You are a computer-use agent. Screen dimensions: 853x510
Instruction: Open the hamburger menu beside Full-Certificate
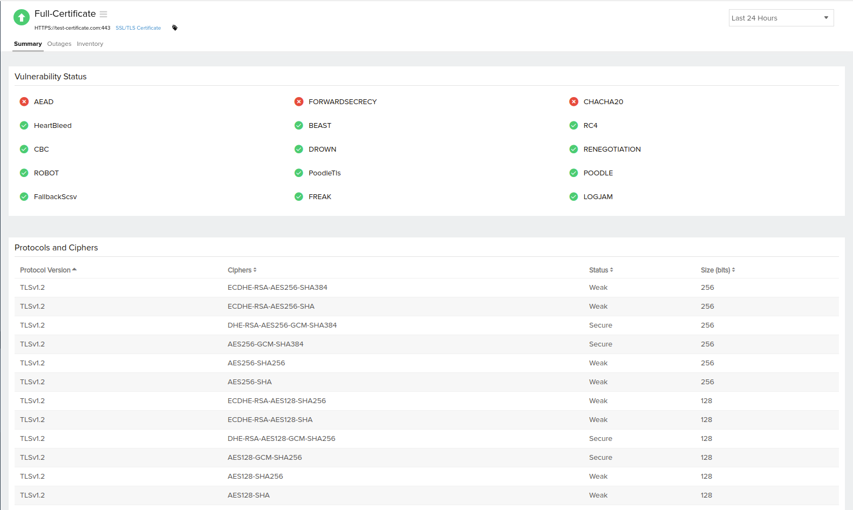[x=104, y=14]
